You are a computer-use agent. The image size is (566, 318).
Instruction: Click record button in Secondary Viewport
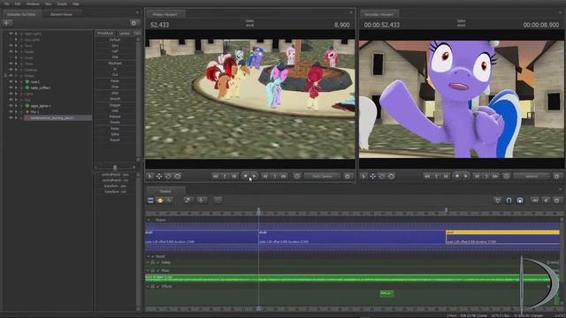pos(457,176)
